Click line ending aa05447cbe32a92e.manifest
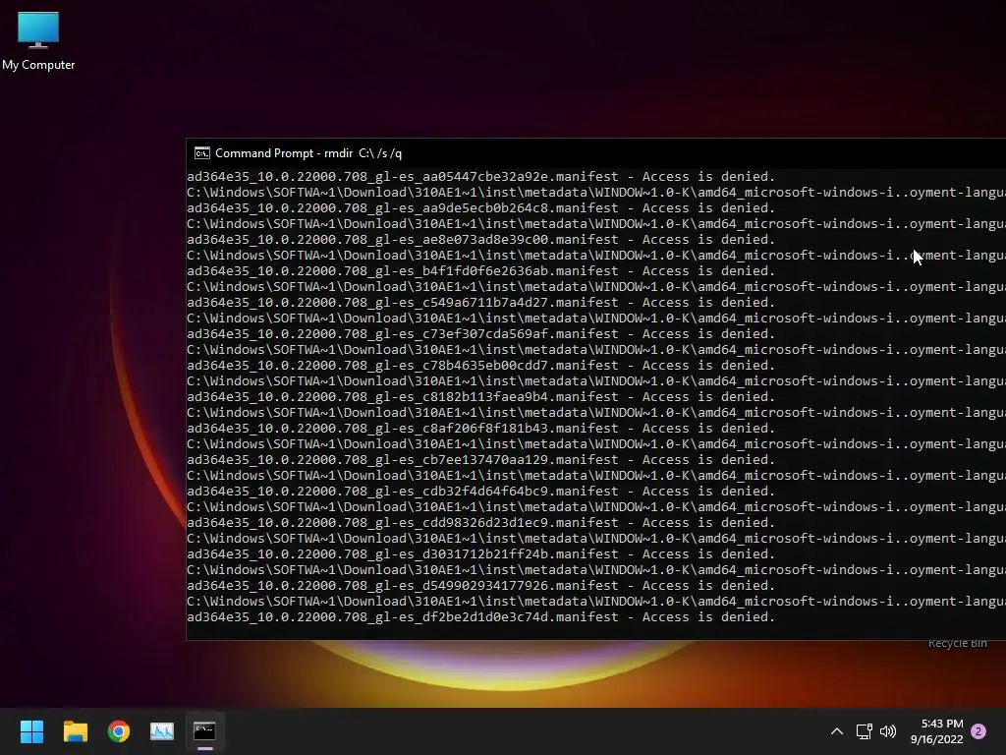The image size is (1006, 755). point(481,177)
